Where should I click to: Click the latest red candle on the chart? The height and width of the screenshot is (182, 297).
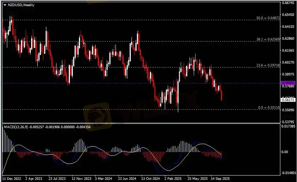coord(222,96)
